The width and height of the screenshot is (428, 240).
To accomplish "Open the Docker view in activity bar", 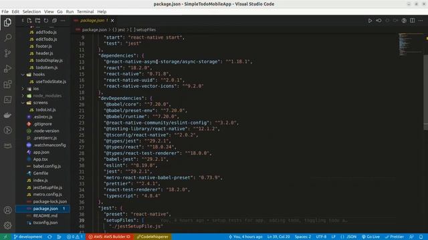I will (x=7, y=115).
